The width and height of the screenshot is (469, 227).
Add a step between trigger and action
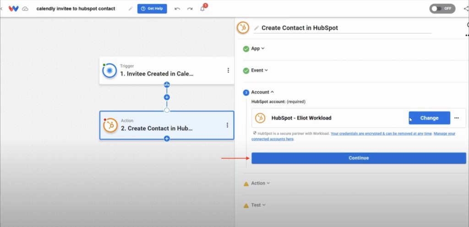tap(167, 97)
